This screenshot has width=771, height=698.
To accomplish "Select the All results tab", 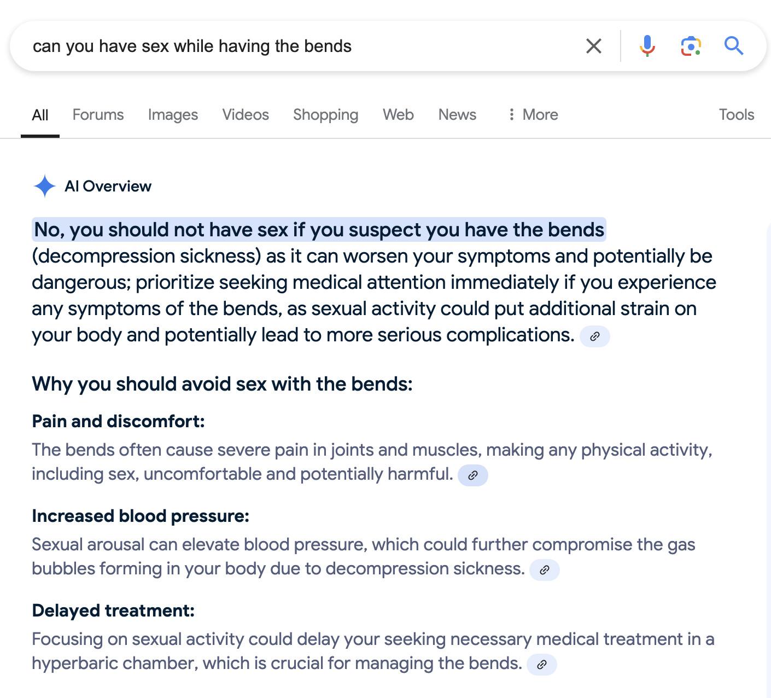I will point(40,115).
